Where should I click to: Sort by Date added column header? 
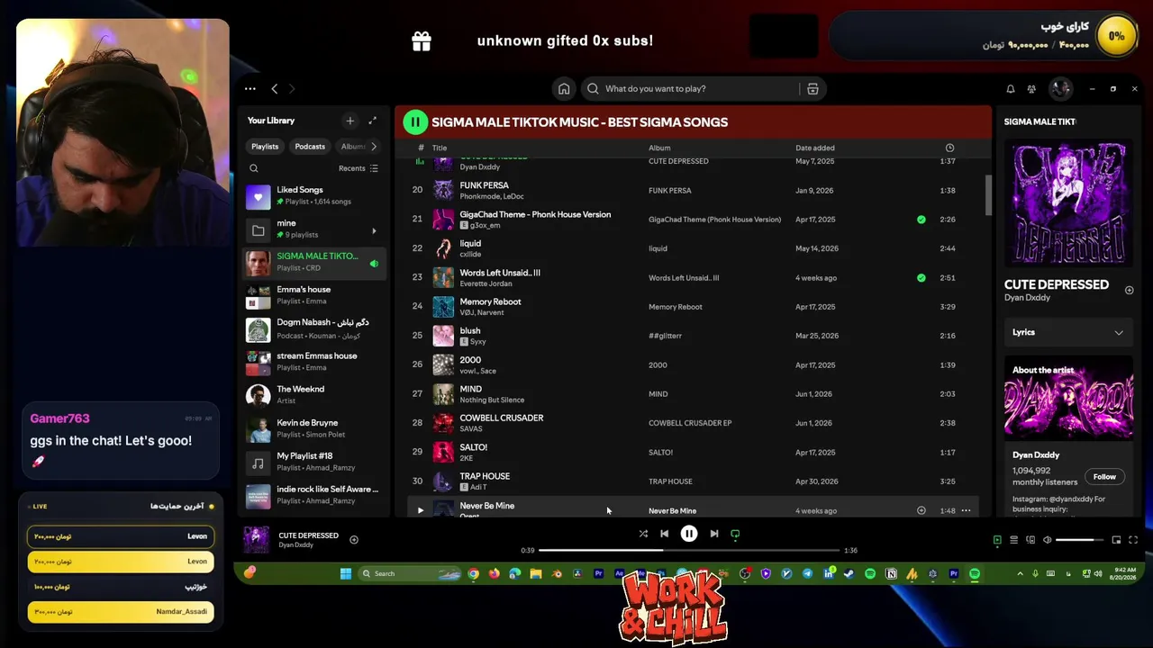pyautogui.click(x=815, y=148)
